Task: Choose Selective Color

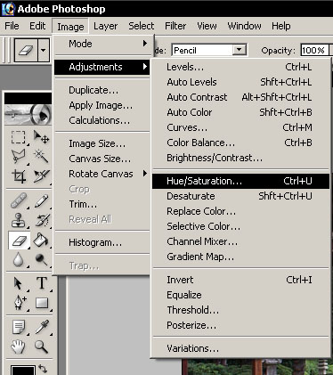Action: (240, 226)
